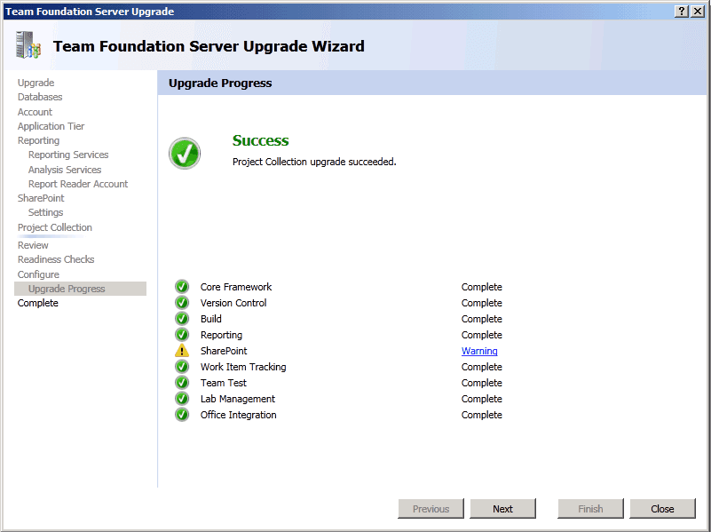Select Reporting Services in the sidebar
Viewport: 711px width, 532px height.
pyautogui.click(x=68, y=155)
